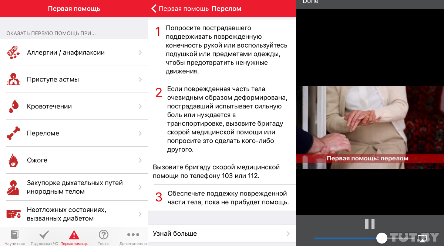
Task: Tap the broken bone fracture icon
Action: pyautogui.click(x=13, y=133)
